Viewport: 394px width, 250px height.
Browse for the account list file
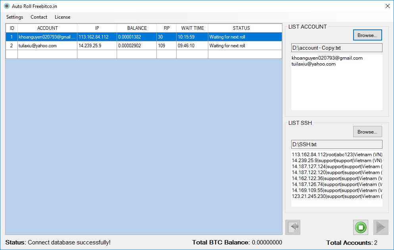[367, 35]
